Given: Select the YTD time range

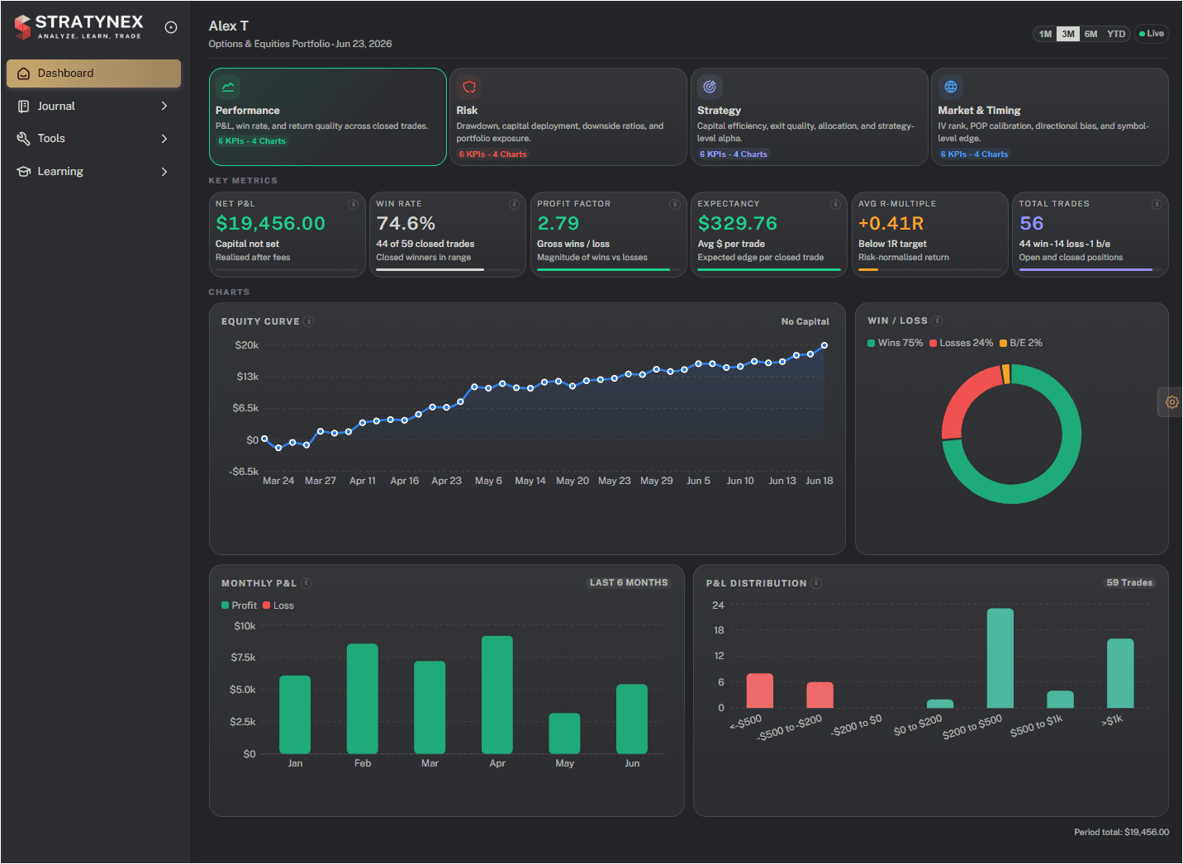Looking at the screenshot, I should [x=1116, y=34].
